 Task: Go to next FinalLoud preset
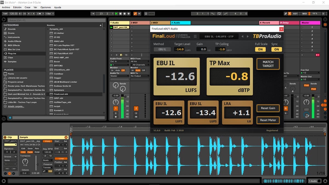[x=248, y=36]
